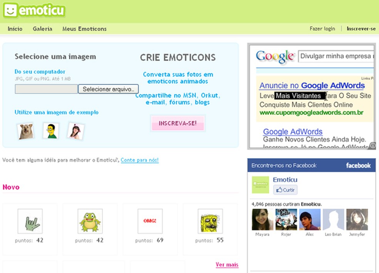Open 'Anuncie no Google AdWords' ad link
The height and width of the screenshot is (273, 379).
pyautogui.click(x=312, y=86)
